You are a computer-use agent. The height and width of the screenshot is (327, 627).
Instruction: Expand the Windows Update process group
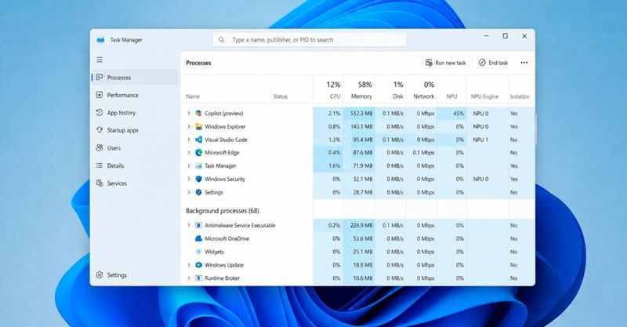pos(189,265)
